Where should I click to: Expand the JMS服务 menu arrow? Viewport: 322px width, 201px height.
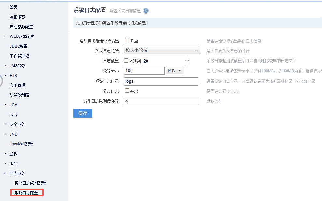5,66
